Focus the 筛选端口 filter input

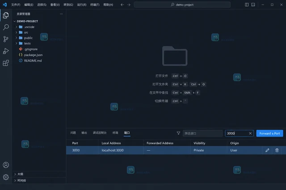[x=202, y=133]
